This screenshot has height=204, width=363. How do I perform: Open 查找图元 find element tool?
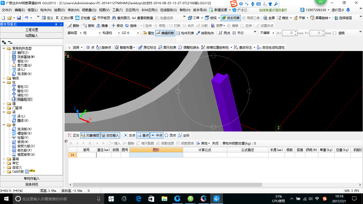coord(121,18)
